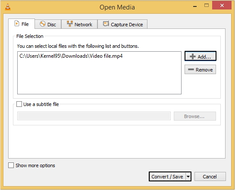235x190 pixels.
Task: Click the Add... button
Action: [201, 56]
